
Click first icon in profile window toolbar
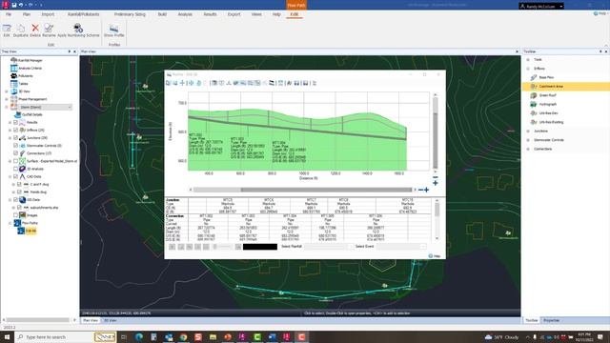coord(168,83)
